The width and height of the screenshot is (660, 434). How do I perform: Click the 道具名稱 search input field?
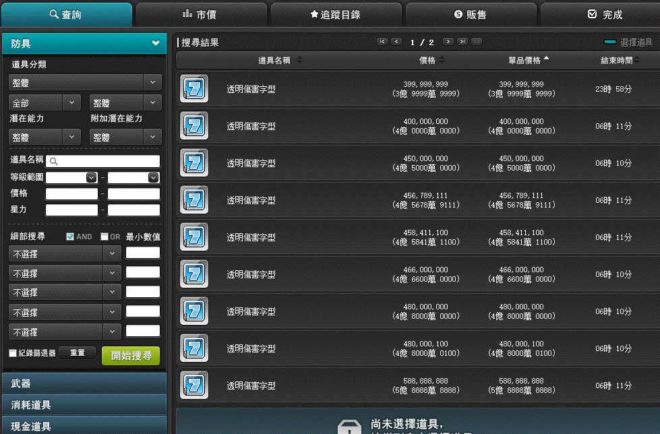(102, 161)
